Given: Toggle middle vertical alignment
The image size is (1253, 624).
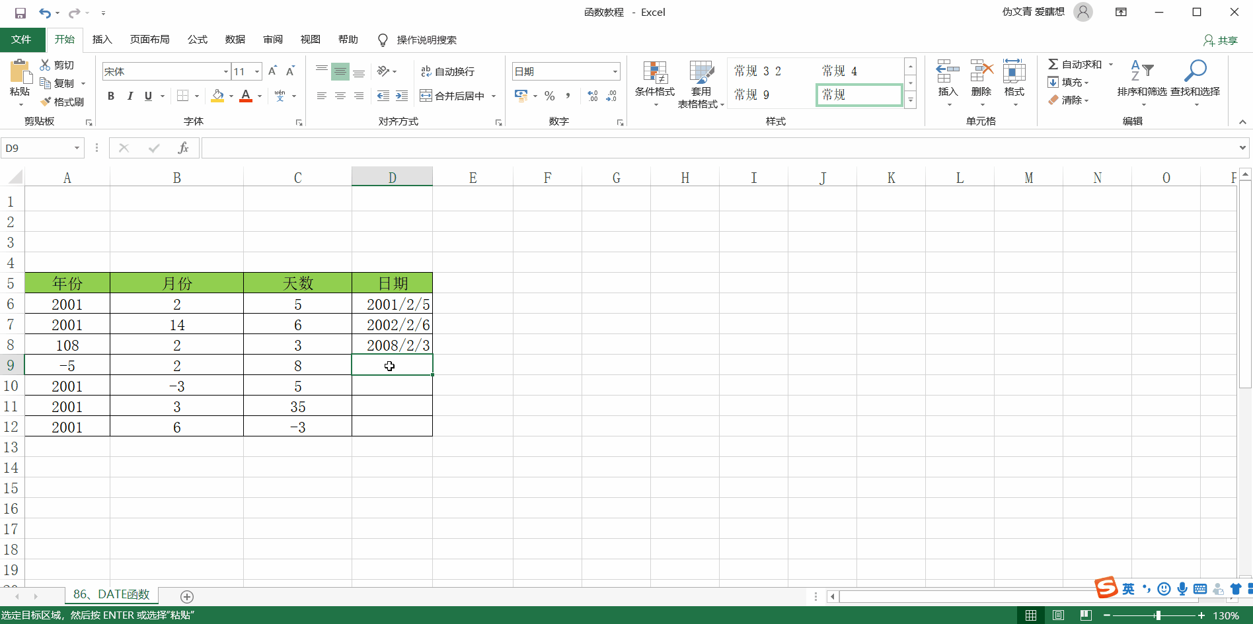Looking at the screenshot, I should pyautogui.click(x=340, y=71).
